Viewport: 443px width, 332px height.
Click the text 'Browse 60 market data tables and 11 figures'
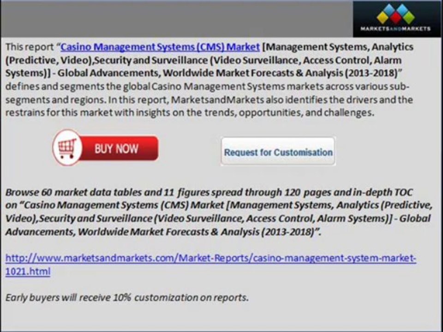click(108, 193)
